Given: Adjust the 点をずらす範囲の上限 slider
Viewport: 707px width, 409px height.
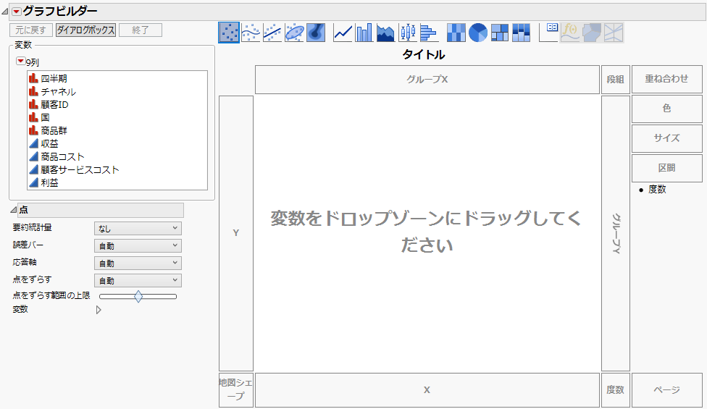Looking at the screenshot, I should pos(138,296).
